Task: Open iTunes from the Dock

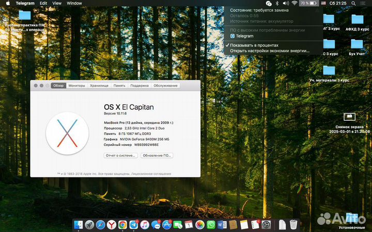Action: (x=145, y=225)
